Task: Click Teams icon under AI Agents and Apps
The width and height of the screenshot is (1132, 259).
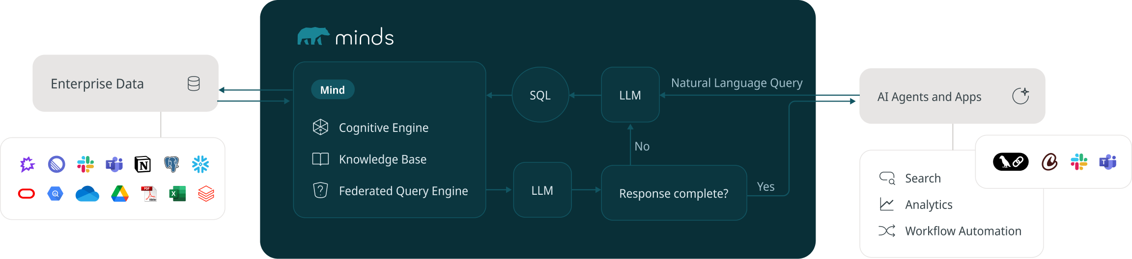Action: tap(1108, 161)
